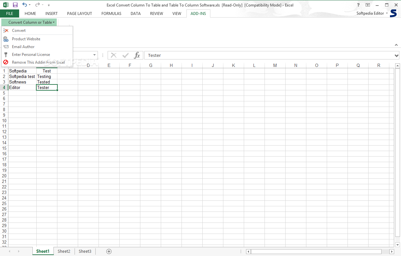Select cell containing Softnews
401x256 pixels.
(22, 82)
